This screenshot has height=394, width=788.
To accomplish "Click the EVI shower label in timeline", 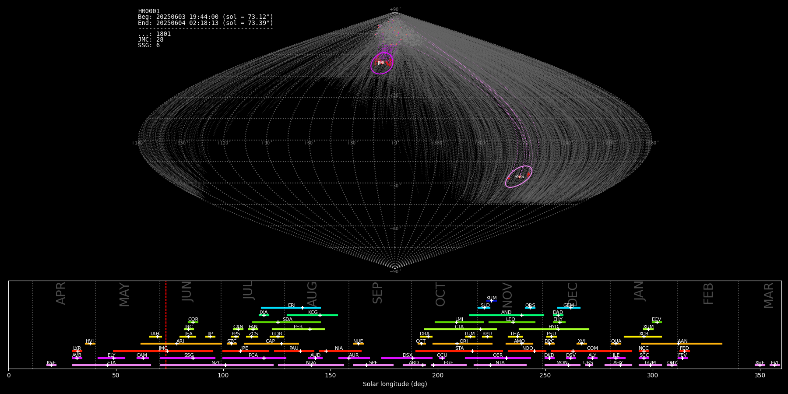I will 774,363.
